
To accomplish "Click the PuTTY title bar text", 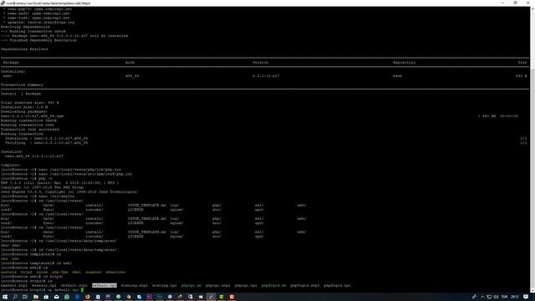I will pos(48,3).
